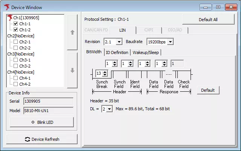Image resolution: width=241 pixels, height=151 pixels.
Task: Increase the Synch Break width spinner value
Action: 105,72
